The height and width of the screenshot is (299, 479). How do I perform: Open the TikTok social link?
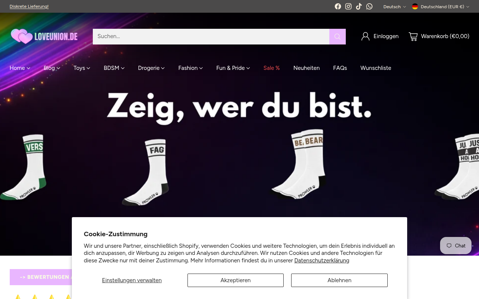click(x=359, y=6)
